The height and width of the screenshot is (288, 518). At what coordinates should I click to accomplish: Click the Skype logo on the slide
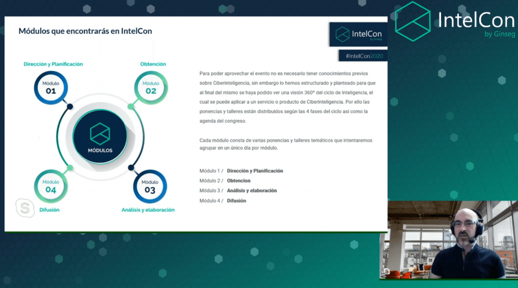[x=25, y=208]
